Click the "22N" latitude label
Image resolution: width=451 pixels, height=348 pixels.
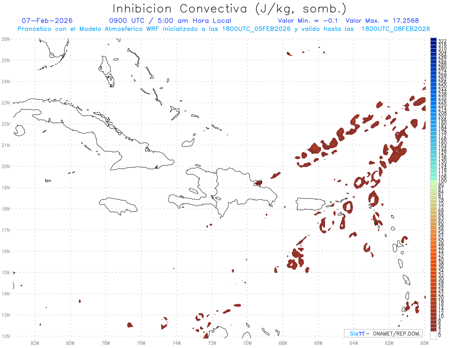(x=6, y=124)
